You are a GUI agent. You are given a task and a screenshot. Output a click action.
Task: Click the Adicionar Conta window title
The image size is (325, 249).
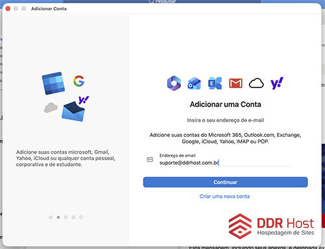point(49,8)
